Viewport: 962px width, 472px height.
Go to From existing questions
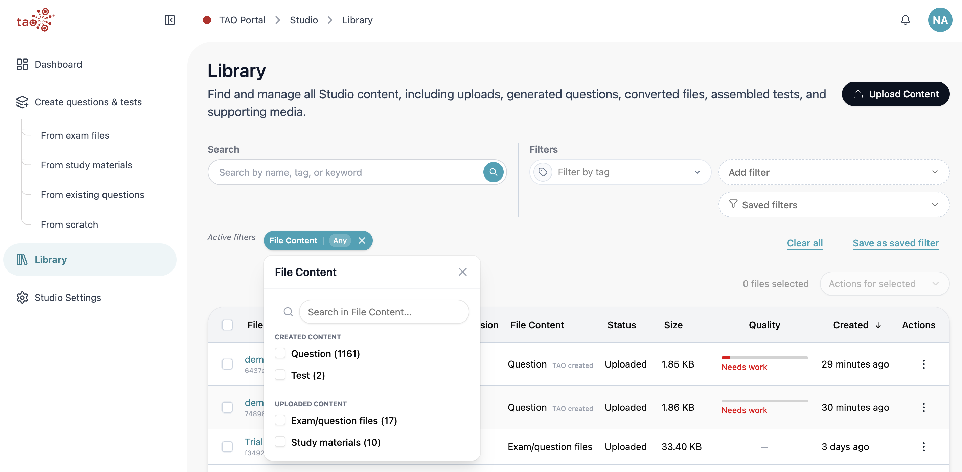92,195
